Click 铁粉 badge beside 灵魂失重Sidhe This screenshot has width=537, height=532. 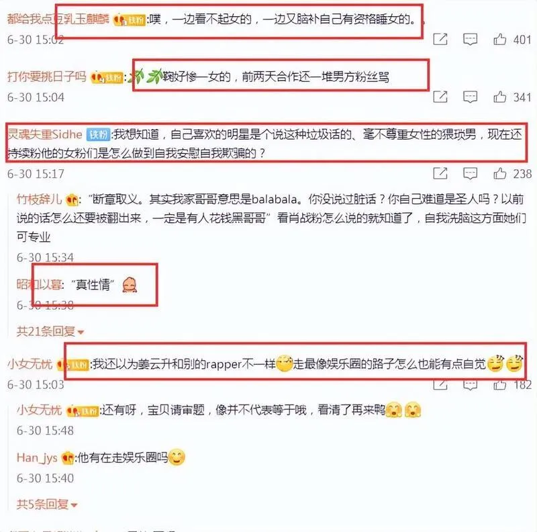tap(98, 134)
